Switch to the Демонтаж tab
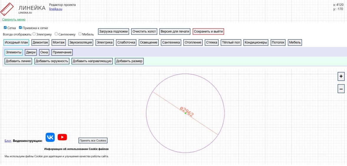The width and height of the screenshot is (347, 166). pyautogui.click(x=40, y=42)
